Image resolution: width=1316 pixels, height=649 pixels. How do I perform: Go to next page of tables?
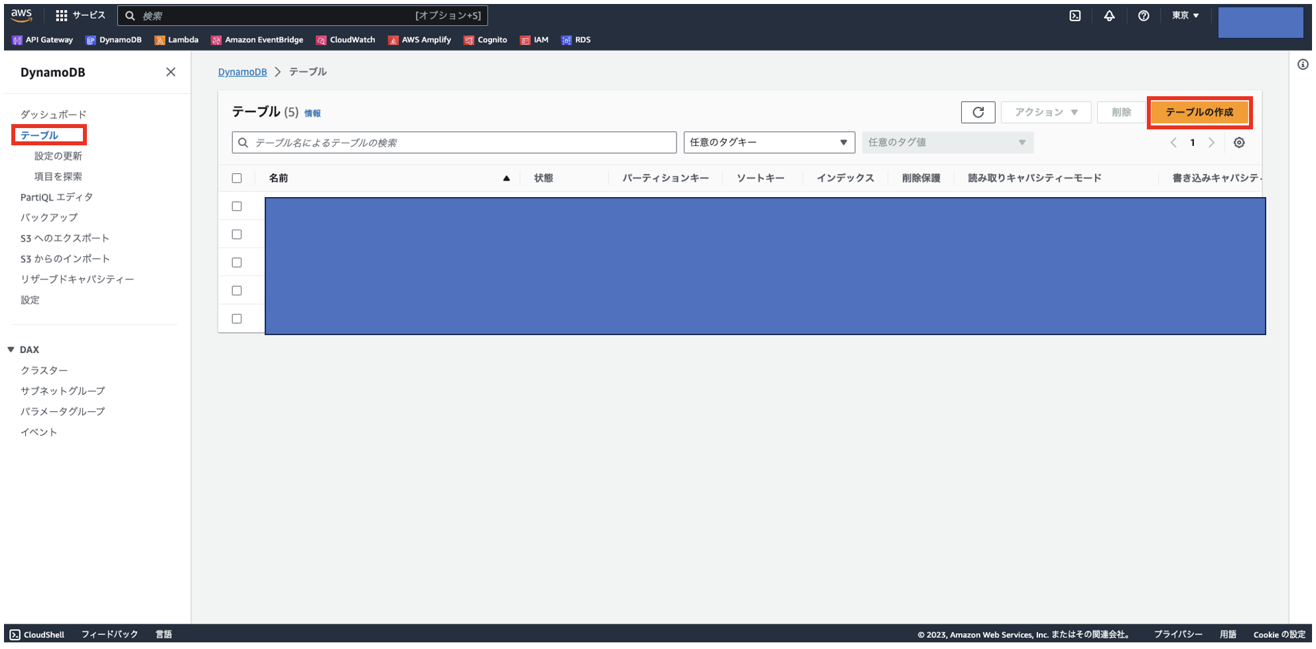(1211, 143)
